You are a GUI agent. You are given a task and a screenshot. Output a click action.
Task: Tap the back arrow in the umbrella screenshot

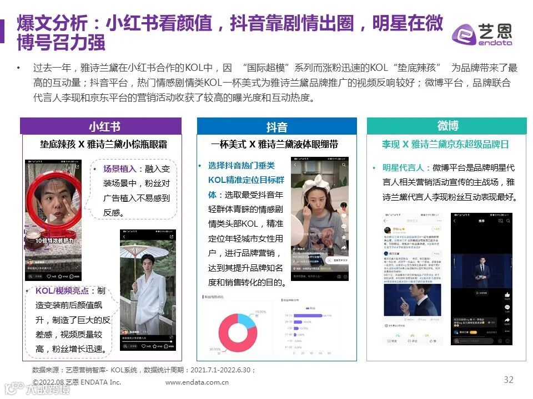124,237
